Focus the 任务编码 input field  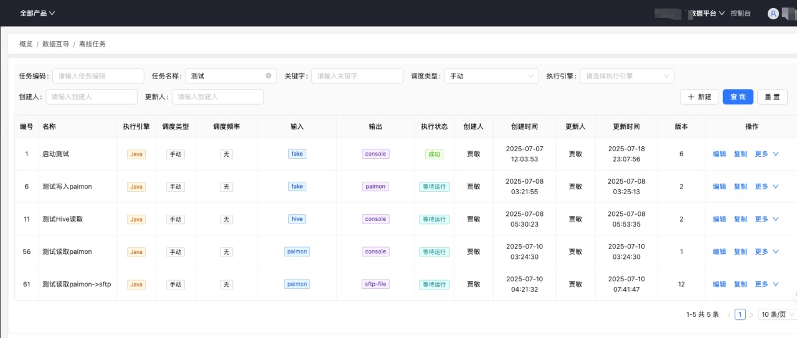[x=98, y=76]
